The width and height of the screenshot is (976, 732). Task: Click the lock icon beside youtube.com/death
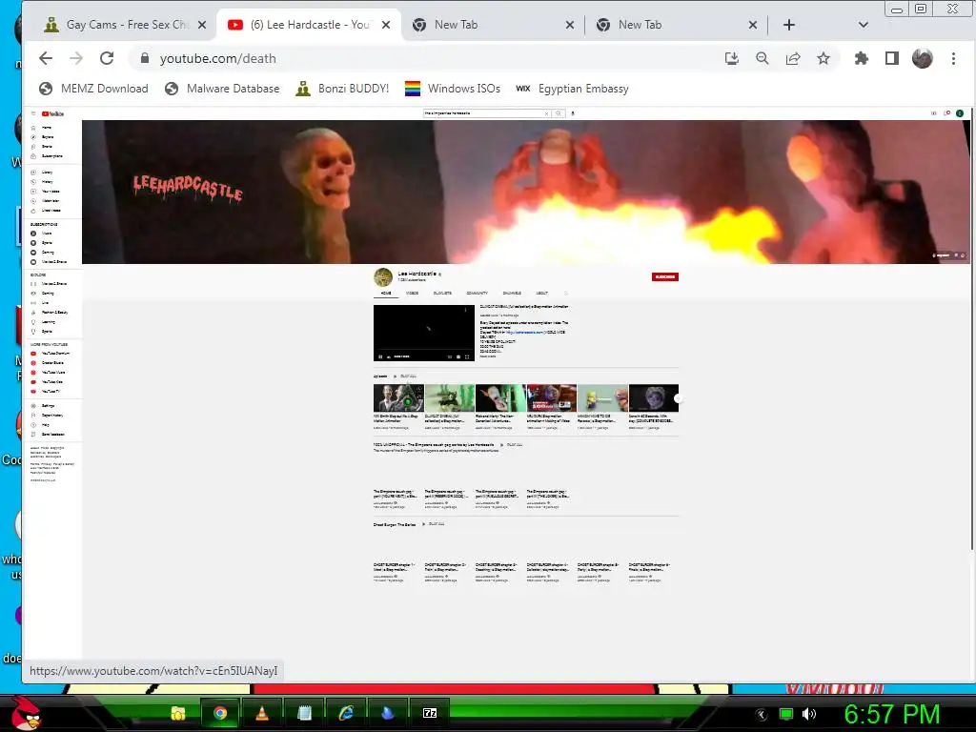click(x=145, y=58)
